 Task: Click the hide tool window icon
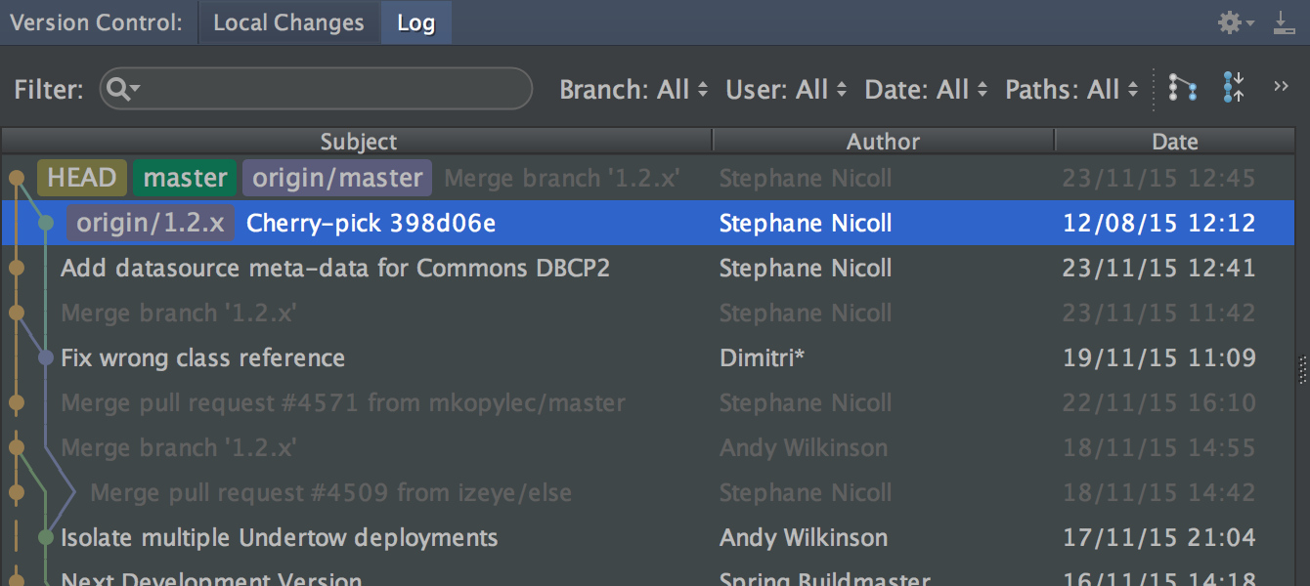[1284, 22]
